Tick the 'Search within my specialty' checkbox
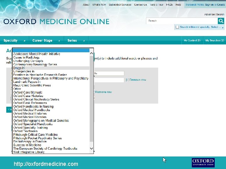 [x=177, y=27]
